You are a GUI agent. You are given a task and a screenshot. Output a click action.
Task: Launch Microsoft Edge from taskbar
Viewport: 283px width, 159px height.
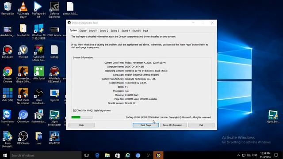pos(97,155)
